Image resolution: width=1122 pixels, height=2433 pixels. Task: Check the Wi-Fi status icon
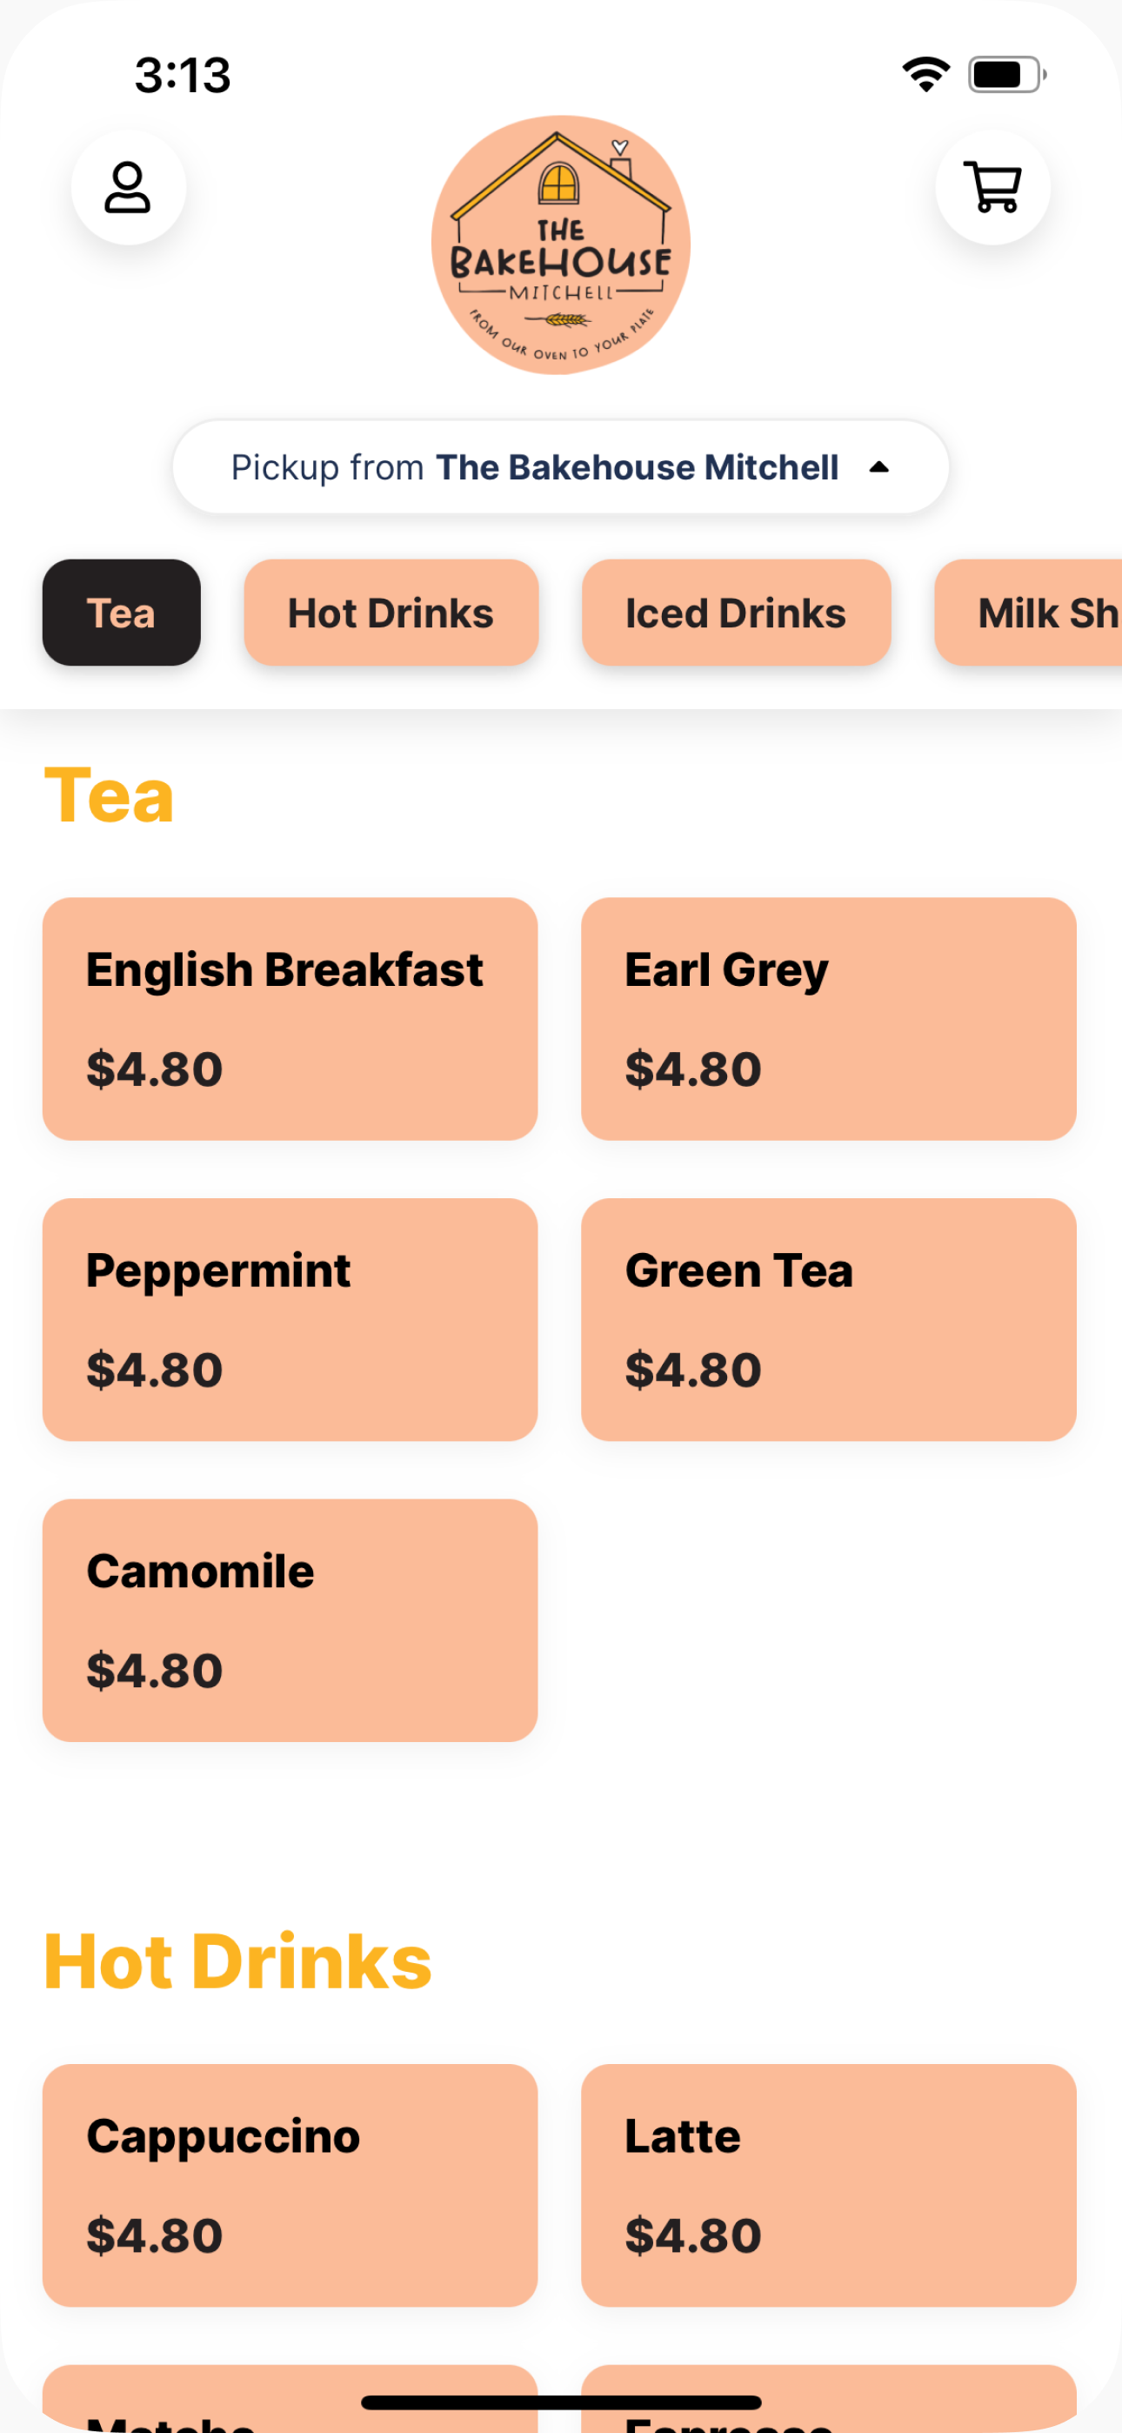925,75
